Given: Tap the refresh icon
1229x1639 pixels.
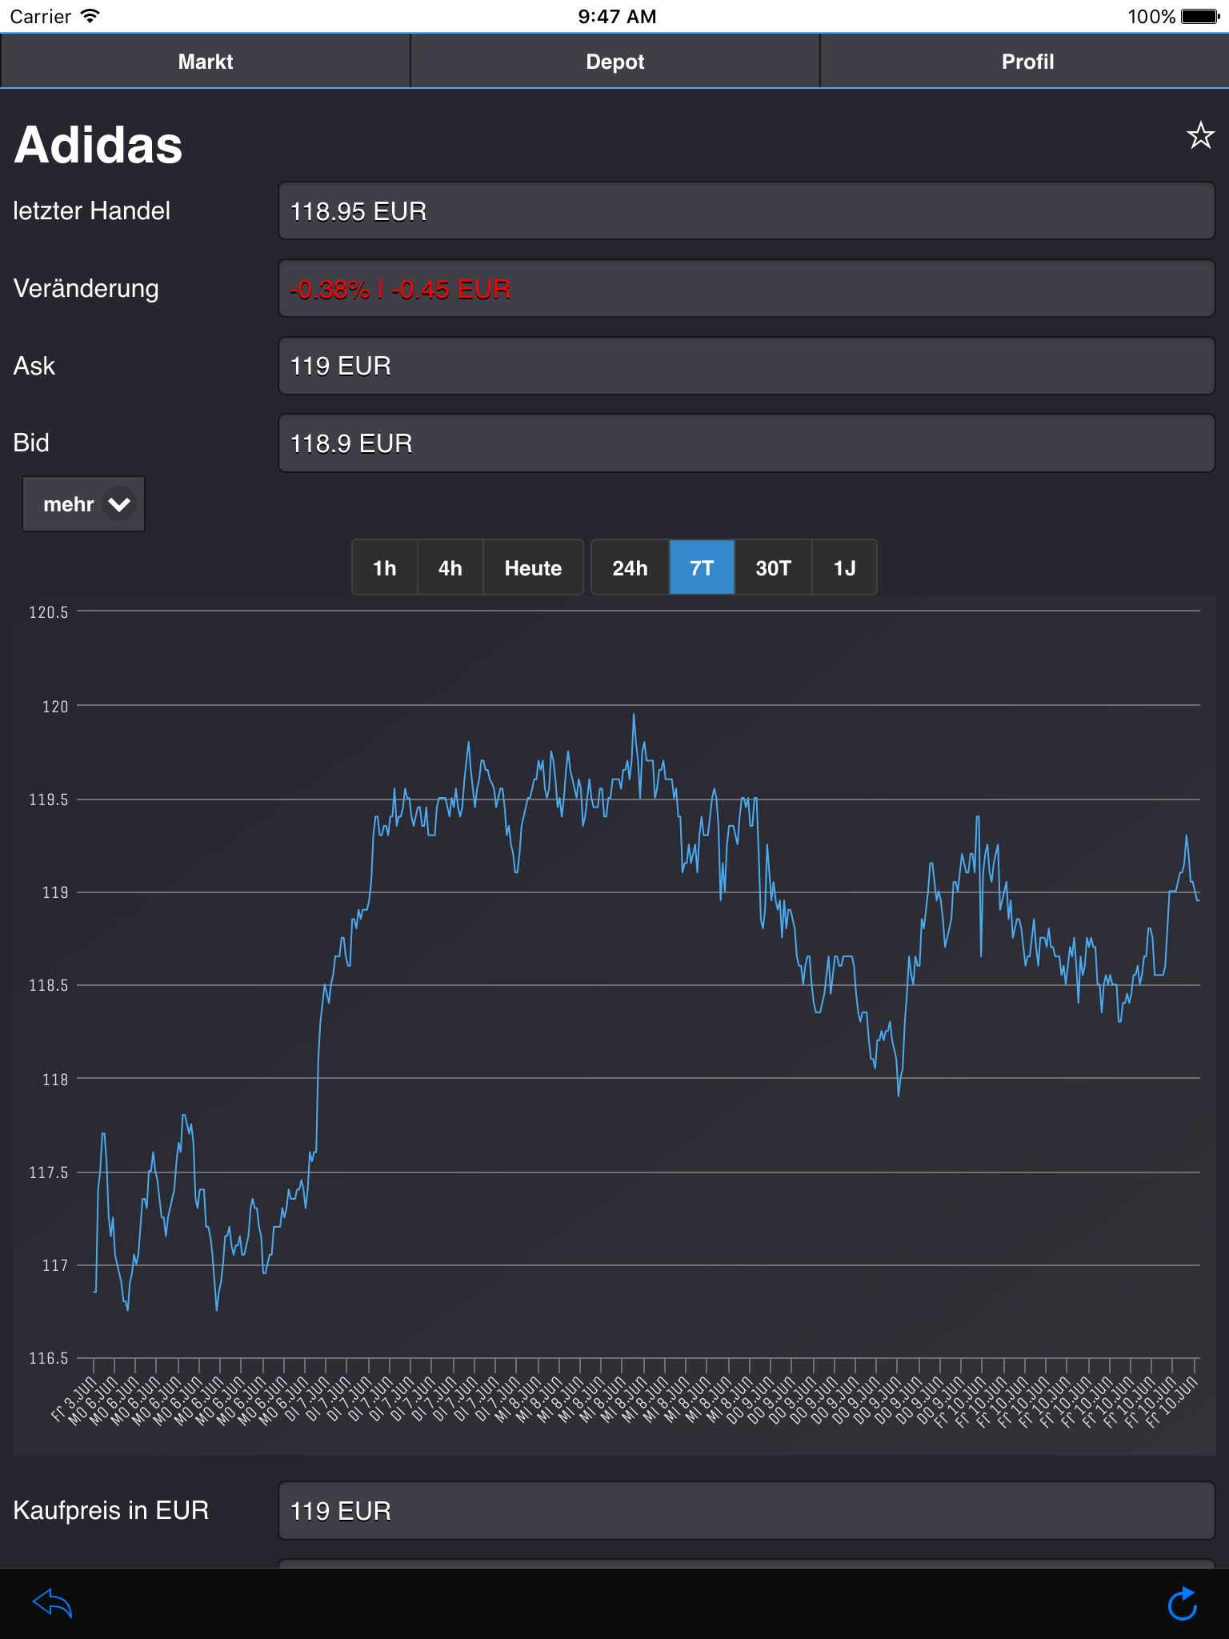Looking at the screenshot, I should coord(1183,1604).
